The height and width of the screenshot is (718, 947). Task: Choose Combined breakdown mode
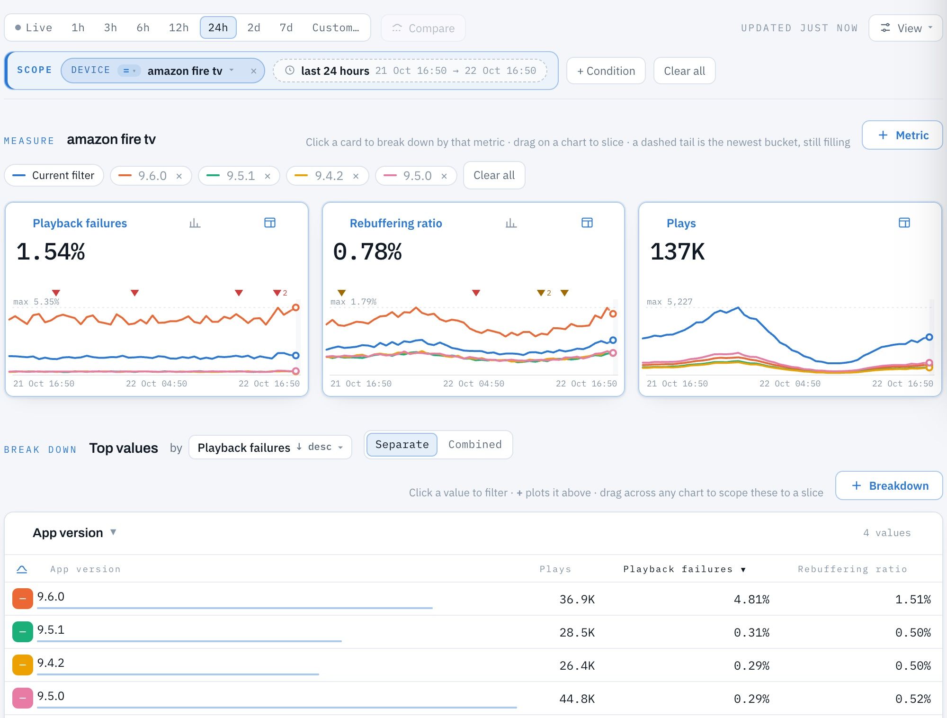(475, 445)
